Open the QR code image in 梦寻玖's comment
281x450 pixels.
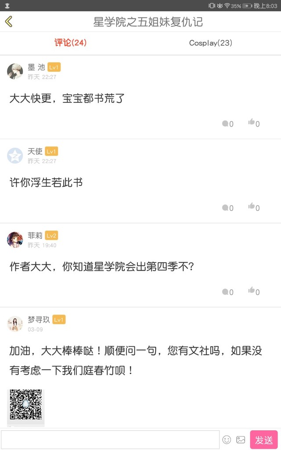26,405
